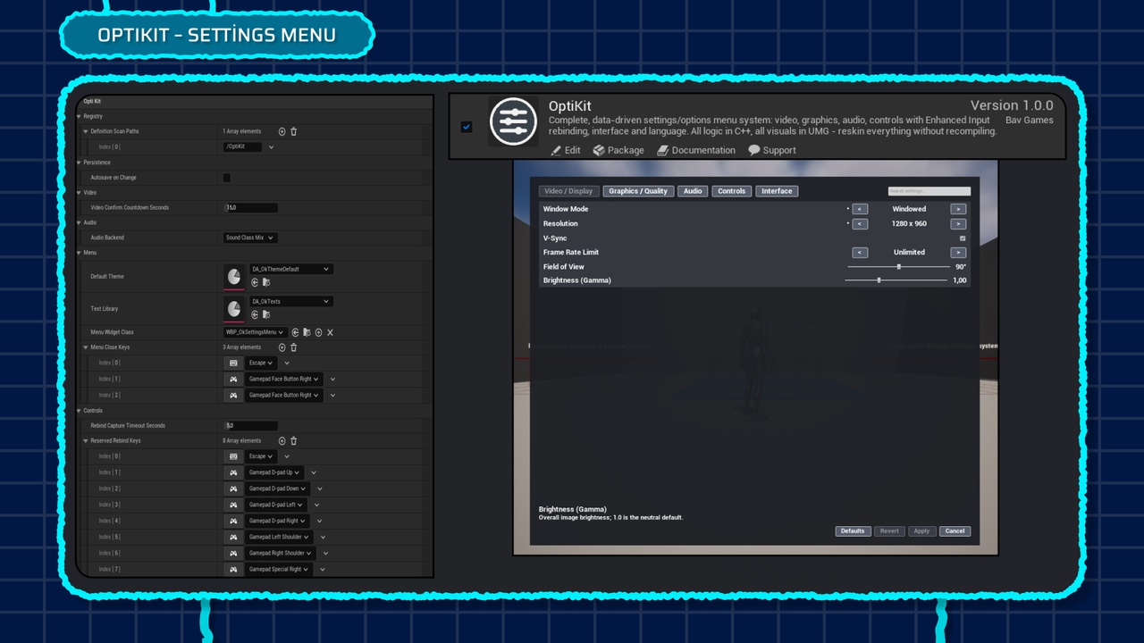Screen dimensions: 1144x643
Task: Browse to Text Library asset in content browser
Action: 265,314
